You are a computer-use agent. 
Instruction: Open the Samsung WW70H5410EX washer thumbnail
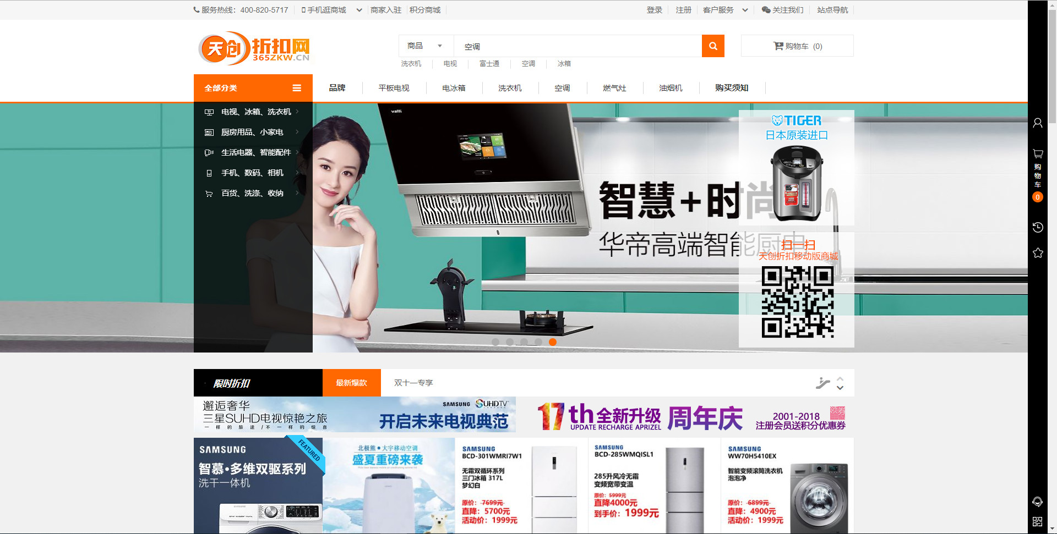[x=788, y=486]
